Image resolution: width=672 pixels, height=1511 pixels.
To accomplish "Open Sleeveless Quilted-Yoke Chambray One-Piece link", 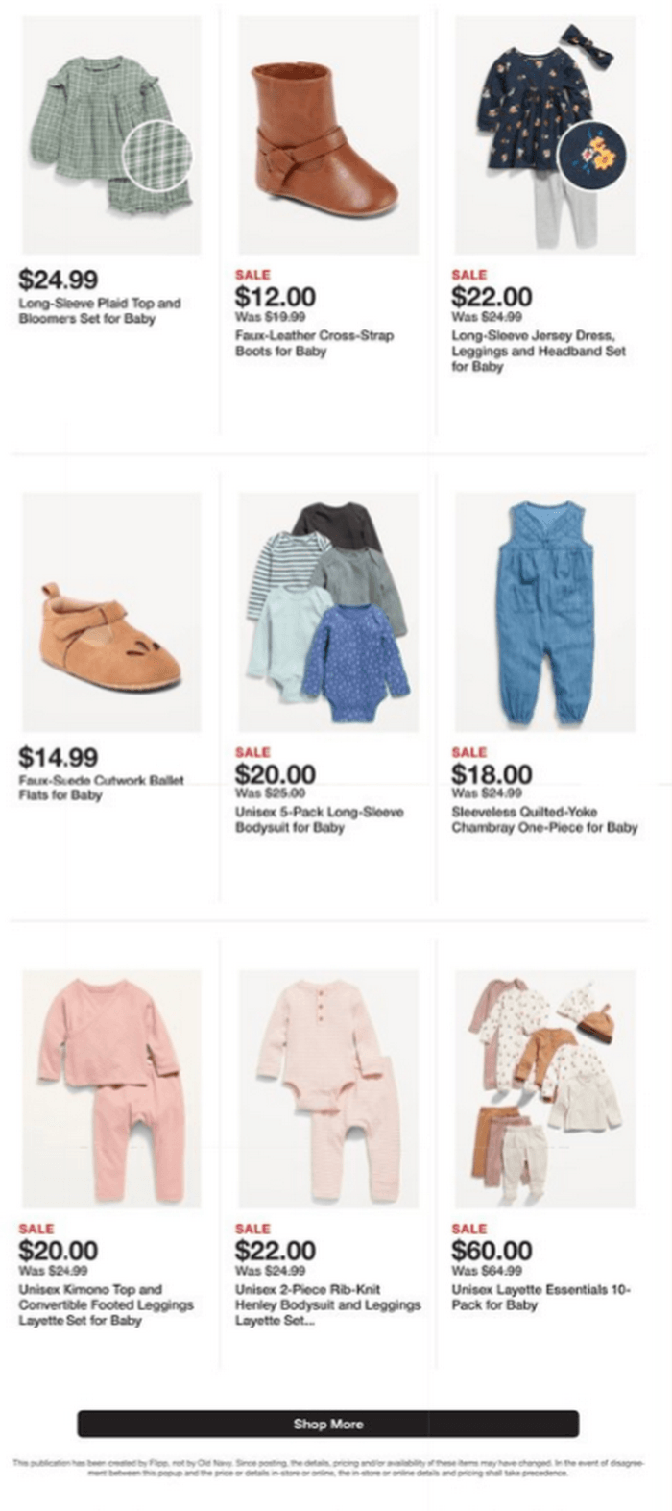I will (x=545, y=819).
